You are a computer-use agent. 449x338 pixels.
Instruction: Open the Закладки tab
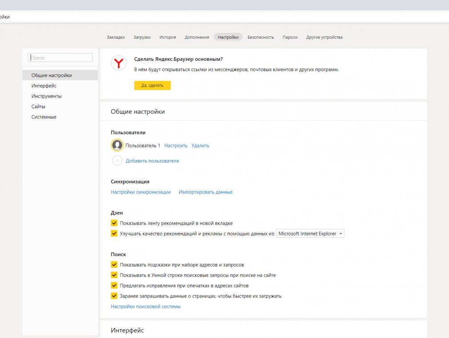click(116, 37)
